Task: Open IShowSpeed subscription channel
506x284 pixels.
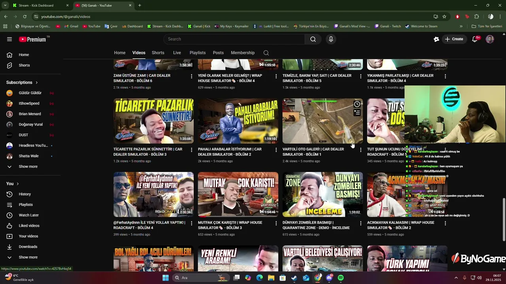Action: 30,103
